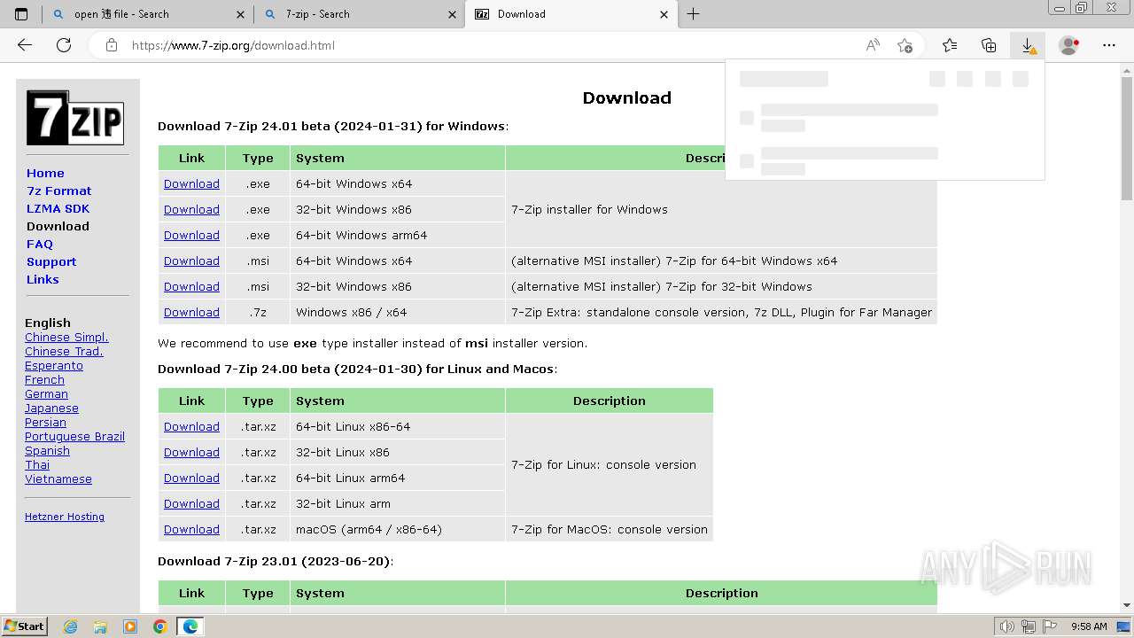Switch language to German
This screenshot has height=638, width=1134.
[x=46, y=393]
